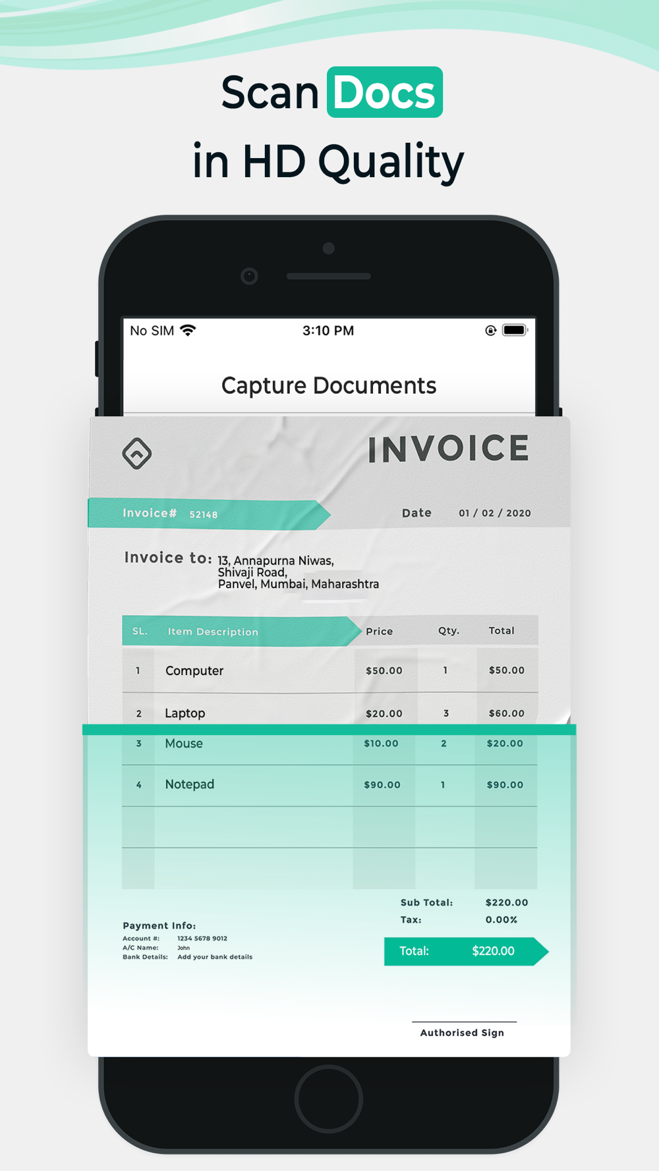Click the Capture Documents title
This screenshot has height=1171, width=659.
(x=329, y=385)
